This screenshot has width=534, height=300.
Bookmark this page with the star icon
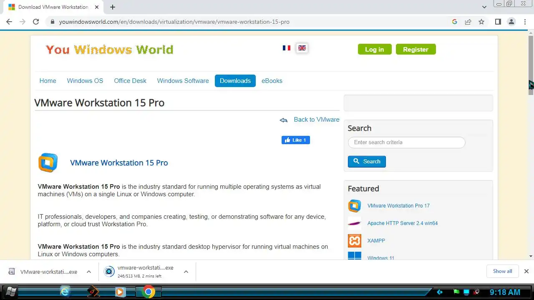point(481,22)
